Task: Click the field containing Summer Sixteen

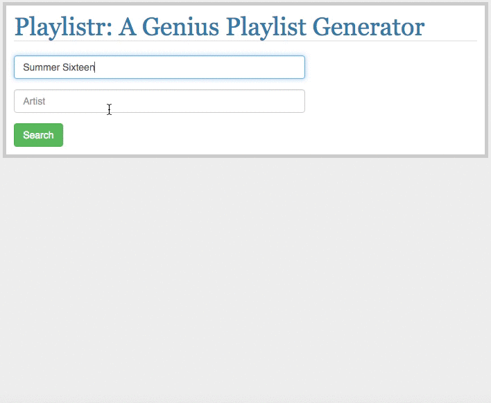Action: click(160, 67)
